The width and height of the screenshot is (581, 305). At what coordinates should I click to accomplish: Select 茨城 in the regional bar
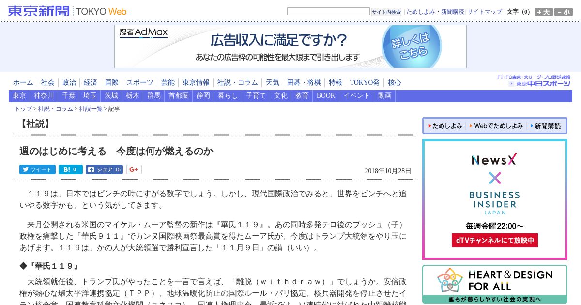pyautogui.click(x=111, y=96)
